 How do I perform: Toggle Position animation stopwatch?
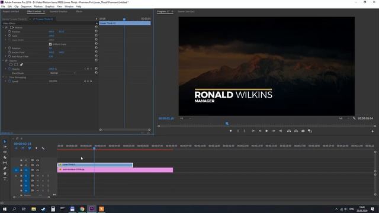click(9, 31)
